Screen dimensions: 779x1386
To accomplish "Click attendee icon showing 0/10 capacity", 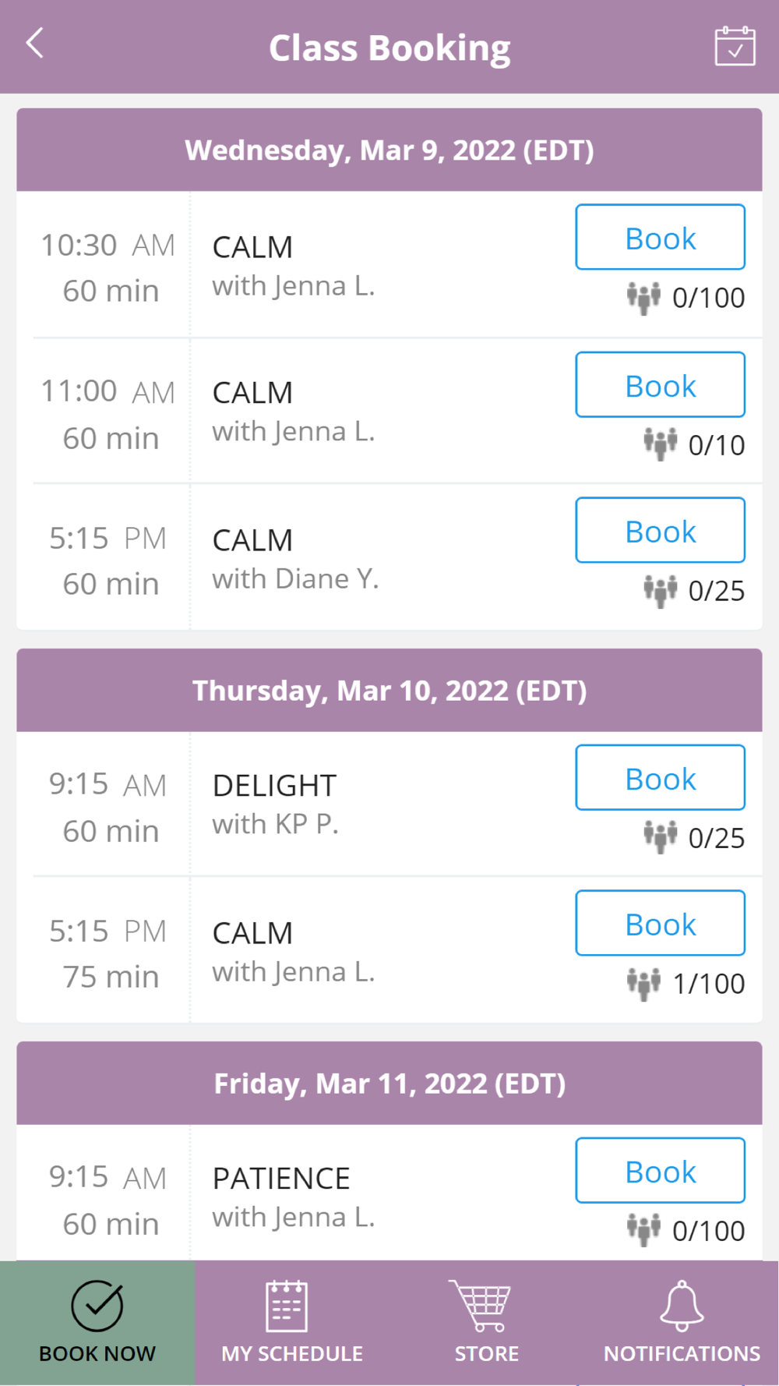I will (660, 444).
